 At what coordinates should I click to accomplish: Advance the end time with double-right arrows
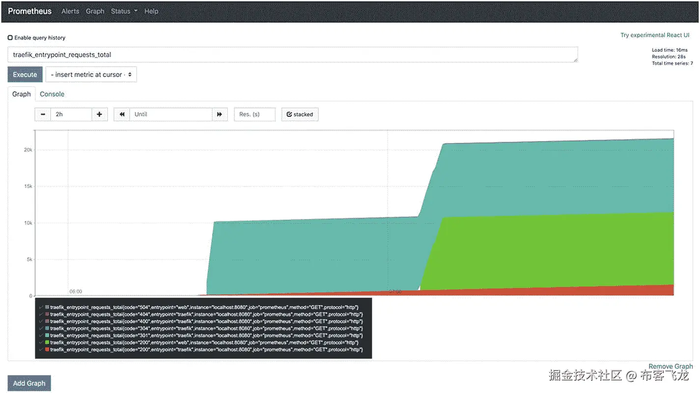click(220, 114)
